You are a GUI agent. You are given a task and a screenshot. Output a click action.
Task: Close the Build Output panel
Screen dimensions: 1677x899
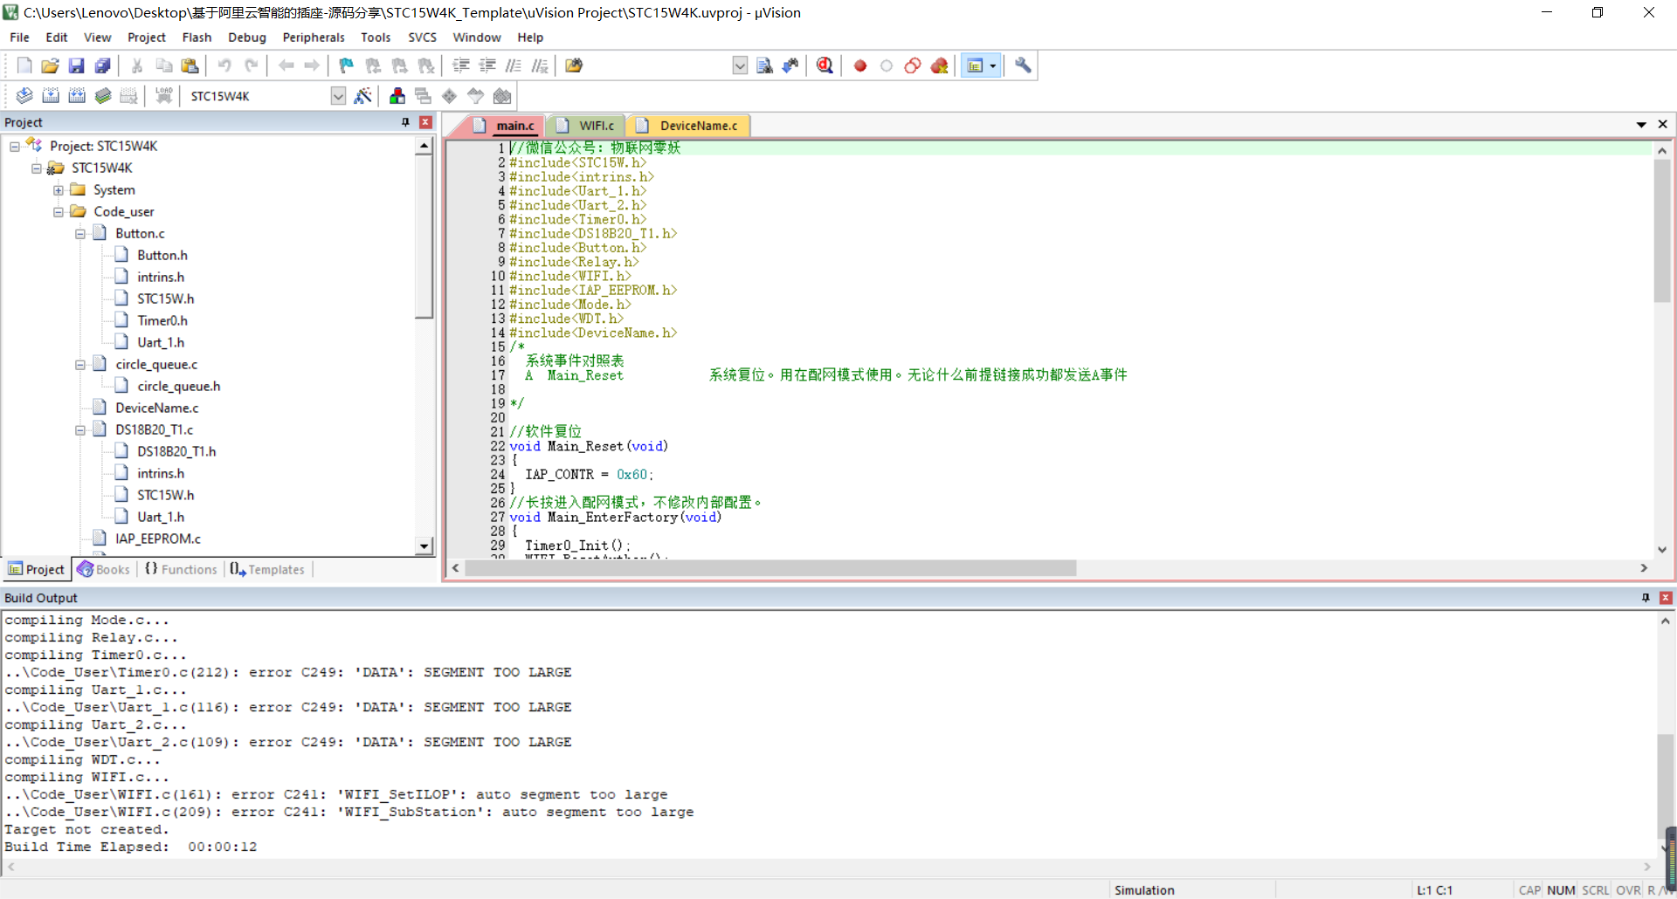click(1666, 598)
